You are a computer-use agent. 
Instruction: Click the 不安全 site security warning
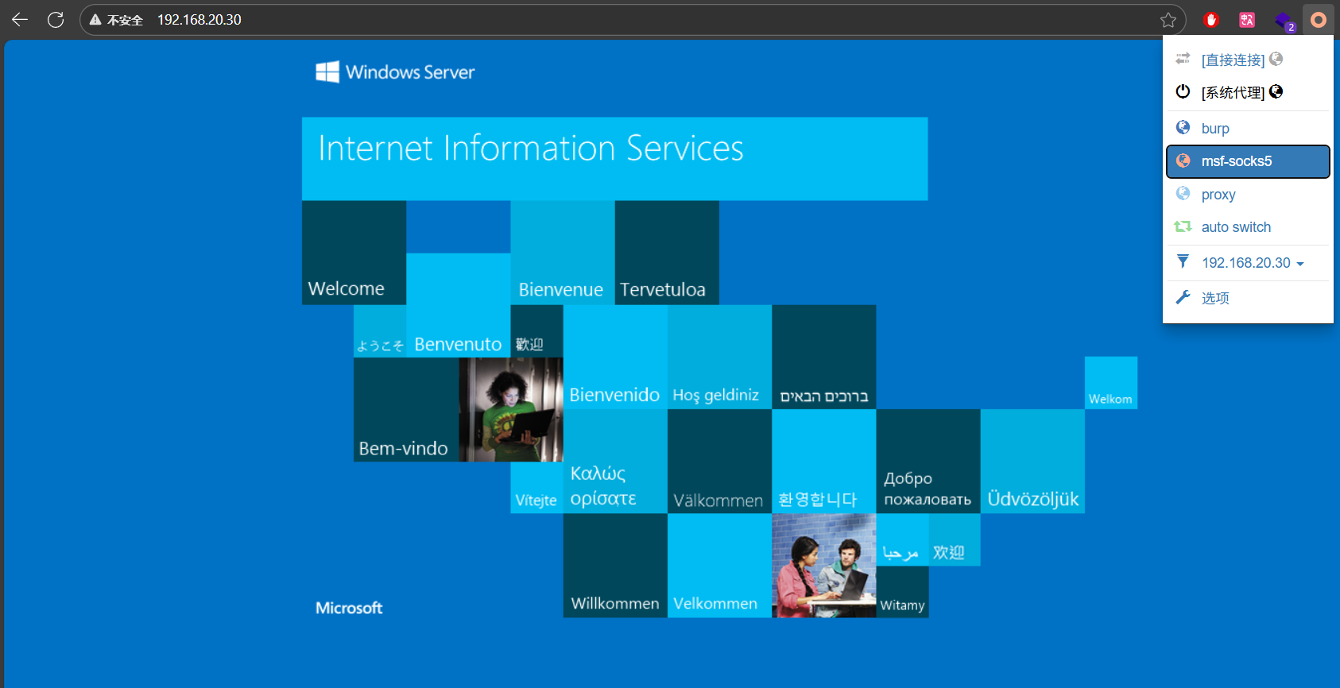[117, 20]
